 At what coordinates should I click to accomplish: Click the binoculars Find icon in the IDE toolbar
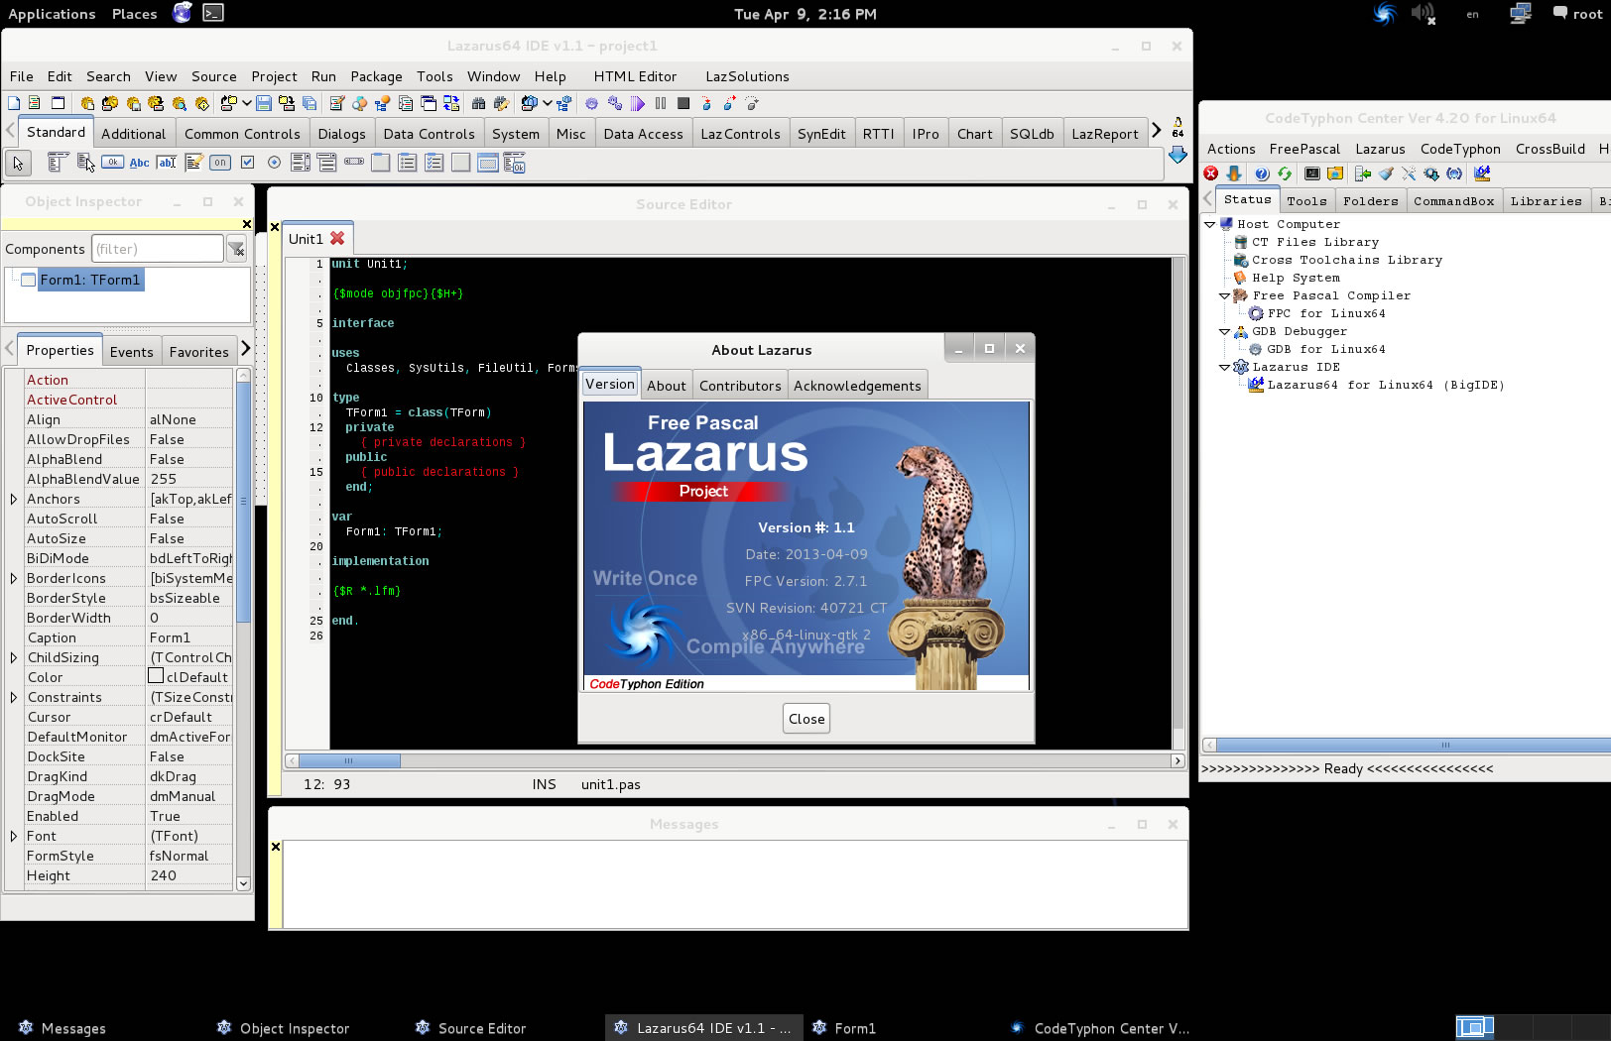point(478,103)
